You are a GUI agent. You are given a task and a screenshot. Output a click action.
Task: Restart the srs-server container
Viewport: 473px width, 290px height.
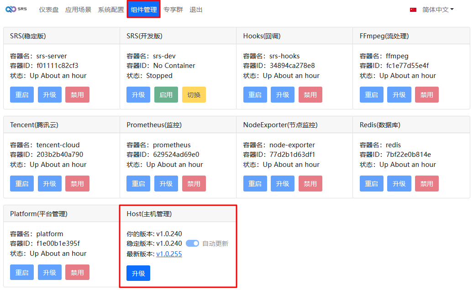coord(22,94)
